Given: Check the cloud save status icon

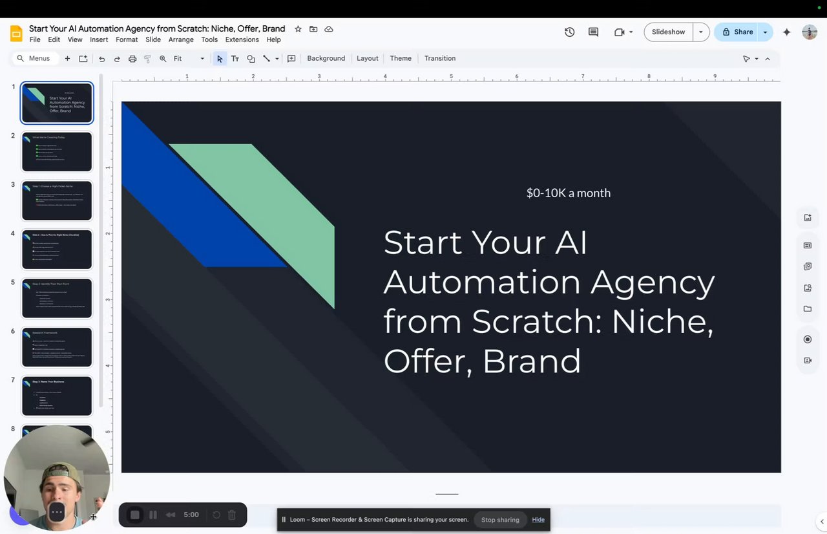Looking at the screenshot, I should tap(329, 29).
